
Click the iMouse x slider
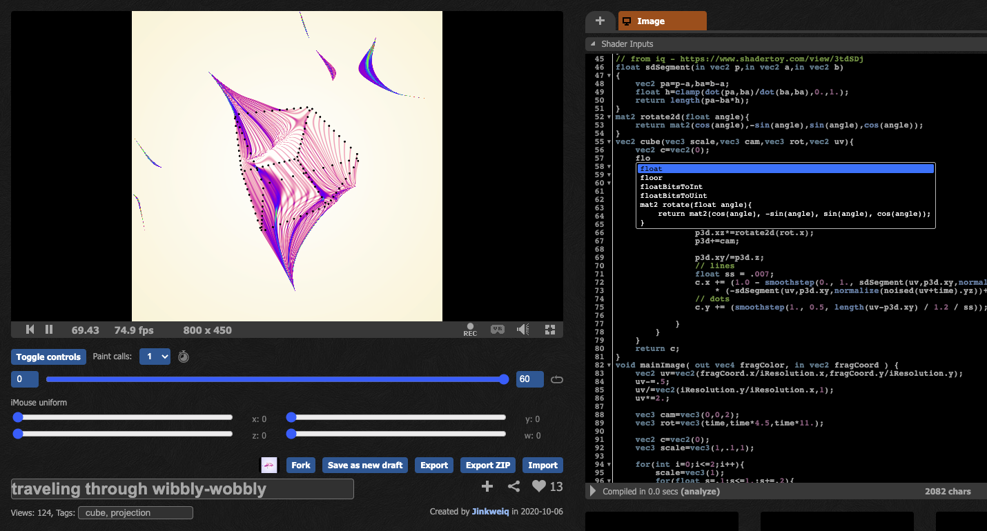[123, 417]
